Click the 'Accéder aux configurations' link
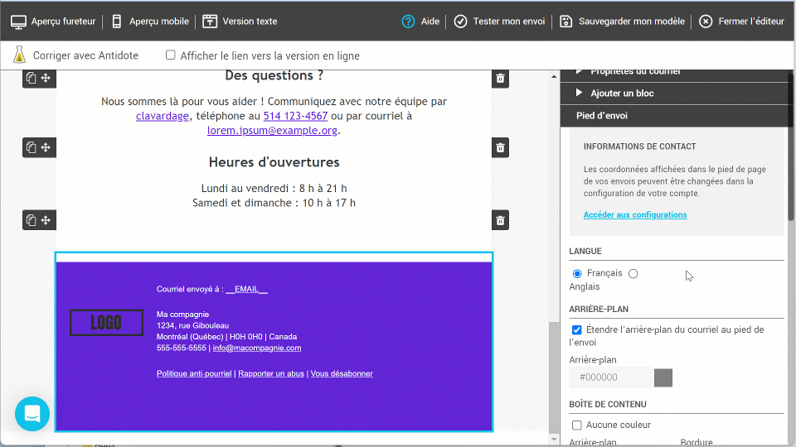796x447 pixels. coord(635,215)
